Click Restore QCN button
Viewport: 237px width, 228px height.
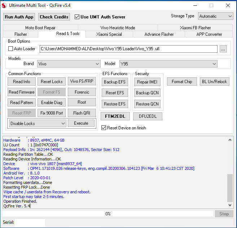[147, 104]
